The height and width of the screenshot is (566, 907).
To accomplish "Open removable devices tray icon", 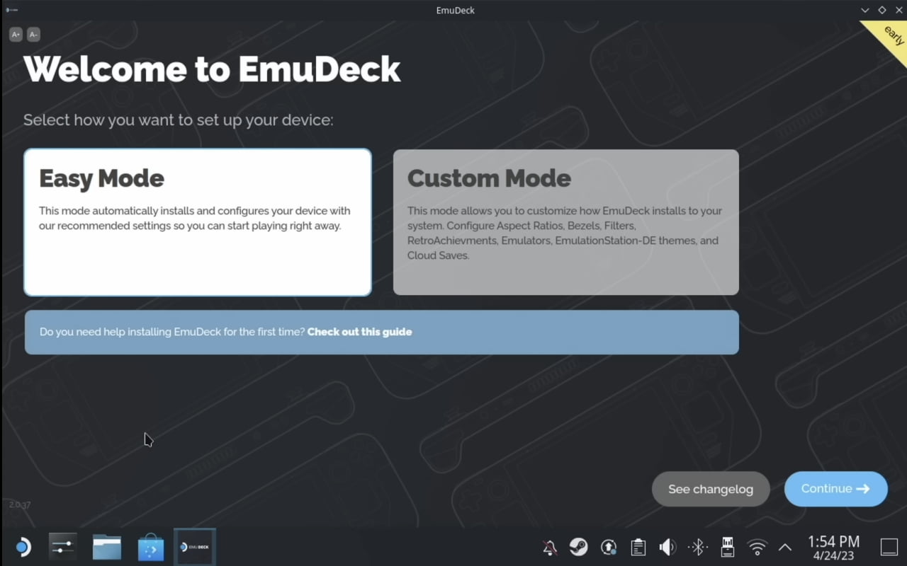I will [x=727, y=547].
